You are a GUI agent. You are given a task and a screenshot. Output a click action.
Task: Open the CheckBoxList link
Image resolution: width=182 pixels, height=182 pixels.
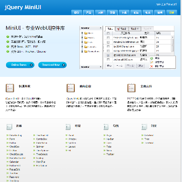16,154
